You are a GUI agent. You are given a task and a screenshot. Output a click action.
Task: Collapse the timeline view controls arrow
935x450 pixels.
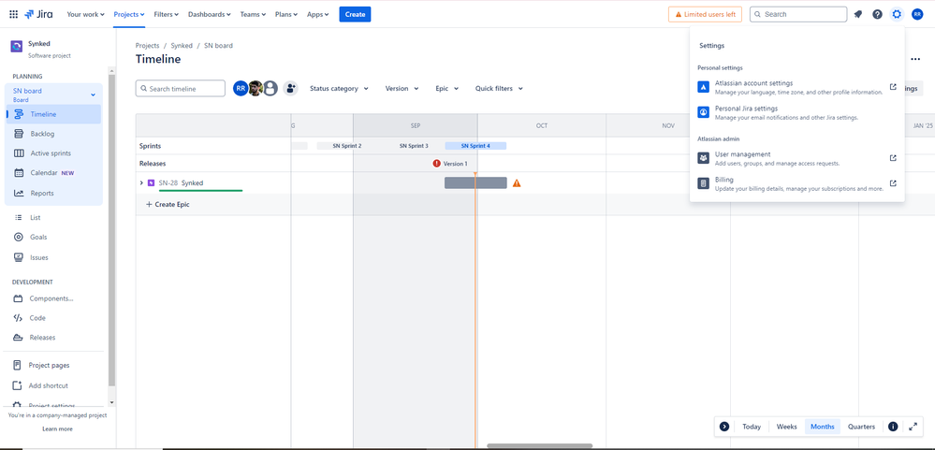[x=723, y=427]
